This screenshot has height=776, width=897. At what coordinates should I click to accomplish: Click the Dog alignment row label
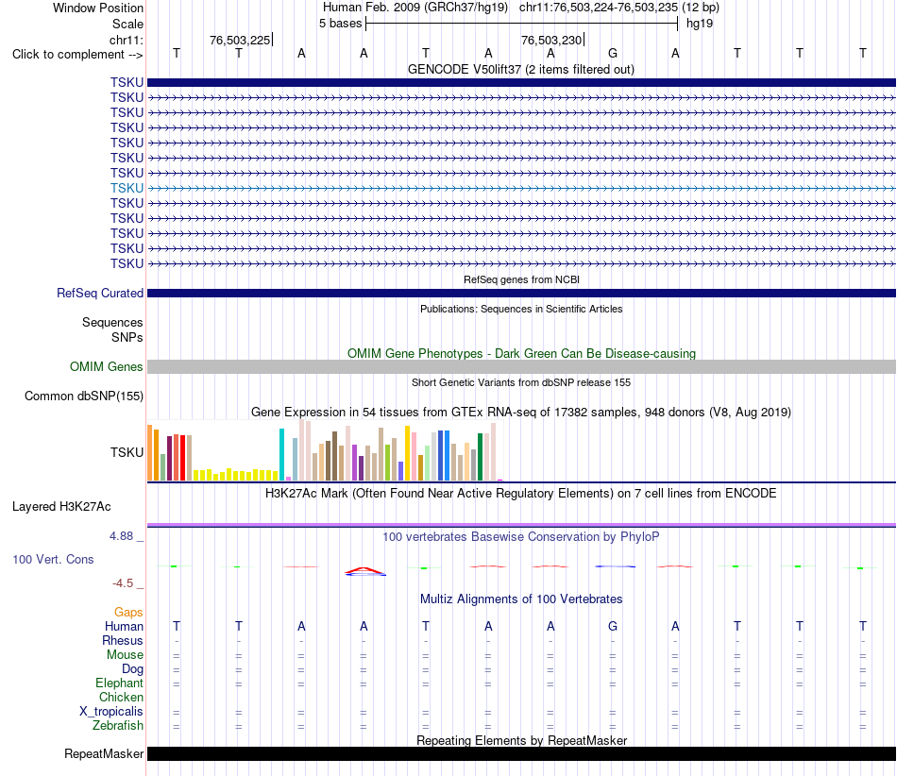132,669
